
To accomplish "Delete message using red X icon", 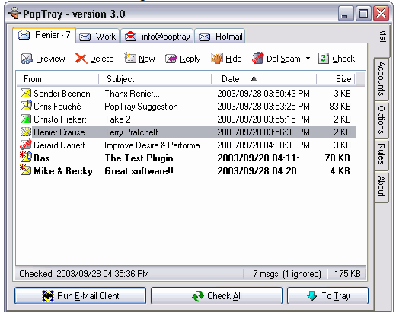I will click(x=81, y=59).
